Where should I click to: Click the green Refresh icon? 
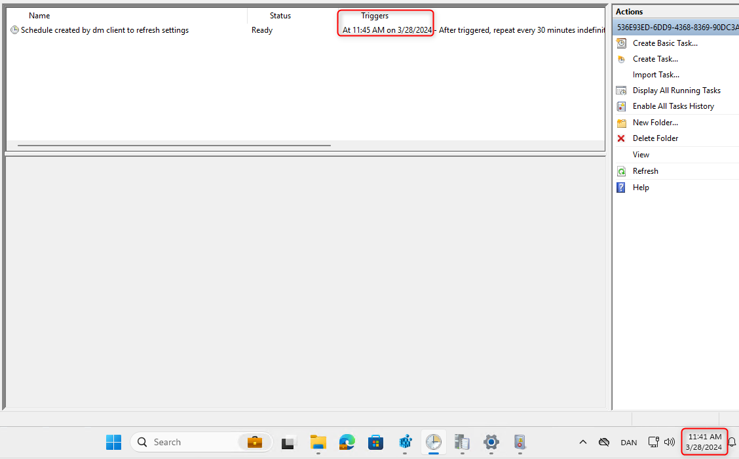pos(622,171)
